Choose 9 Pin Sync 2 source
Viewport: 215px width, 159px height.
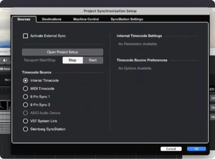click(x=25, y=105)
